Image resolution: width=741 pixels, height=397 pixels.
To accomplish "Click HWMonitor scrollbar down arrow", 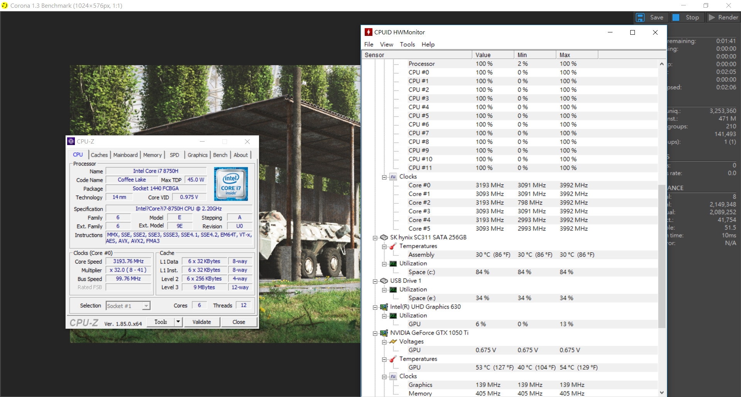I will coord(662,392).
